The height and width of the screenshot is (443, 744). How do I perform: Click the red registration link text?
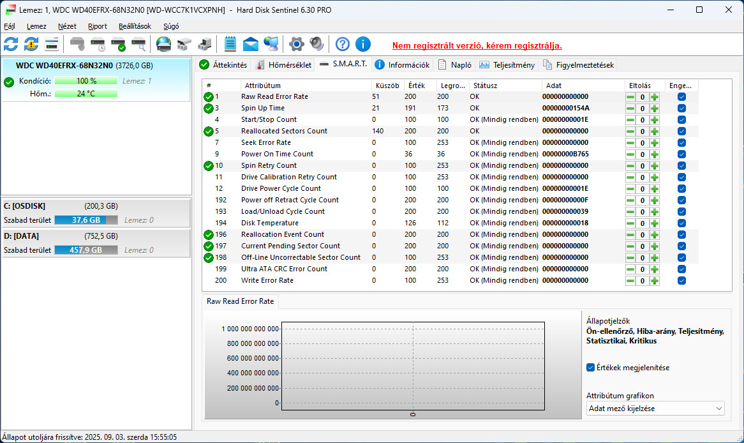point(477,45)
